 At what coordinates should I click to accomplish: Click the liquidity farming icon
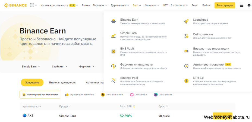[x=114, y=66]
